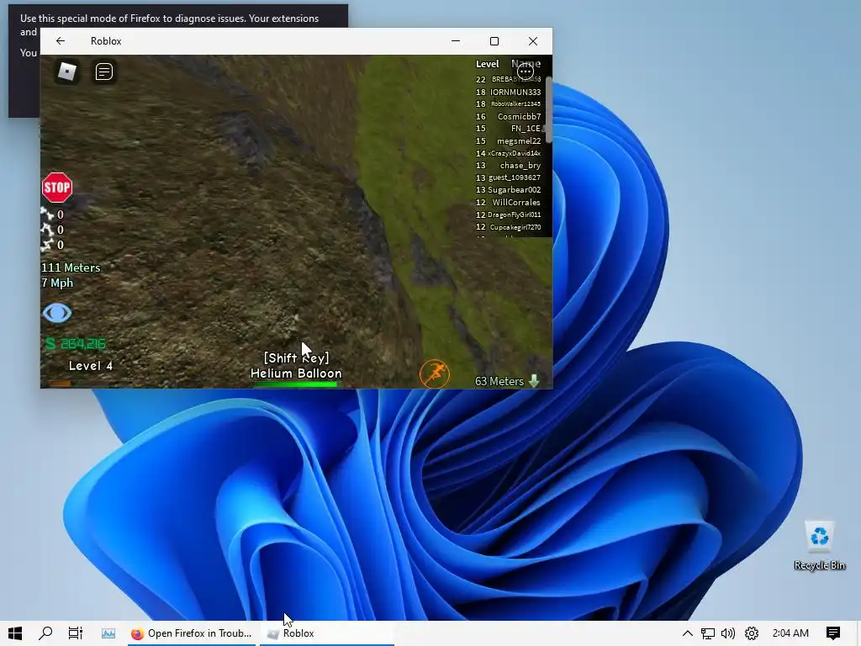Select player WillCorrales in the leaderboard

tap(508, 202)
